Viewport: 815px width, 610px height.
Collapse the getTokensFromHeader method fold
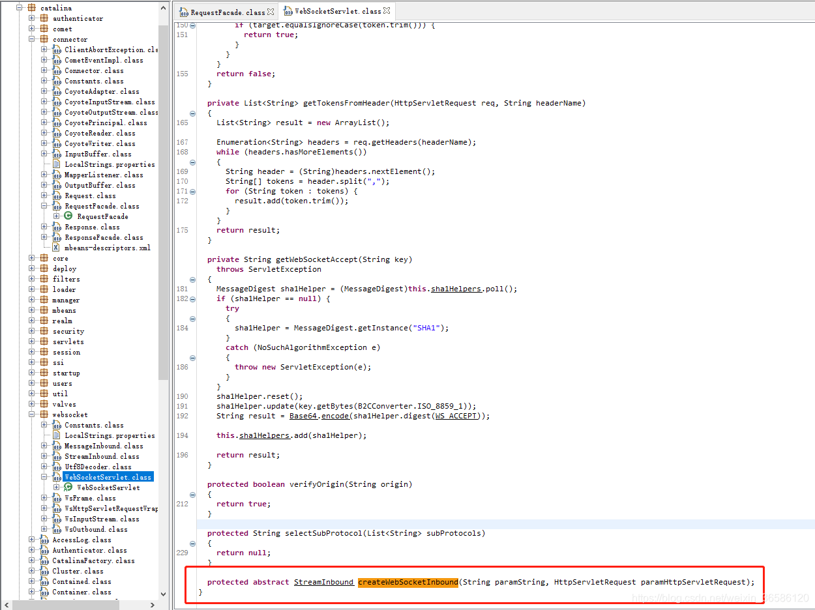click(192, 113)
